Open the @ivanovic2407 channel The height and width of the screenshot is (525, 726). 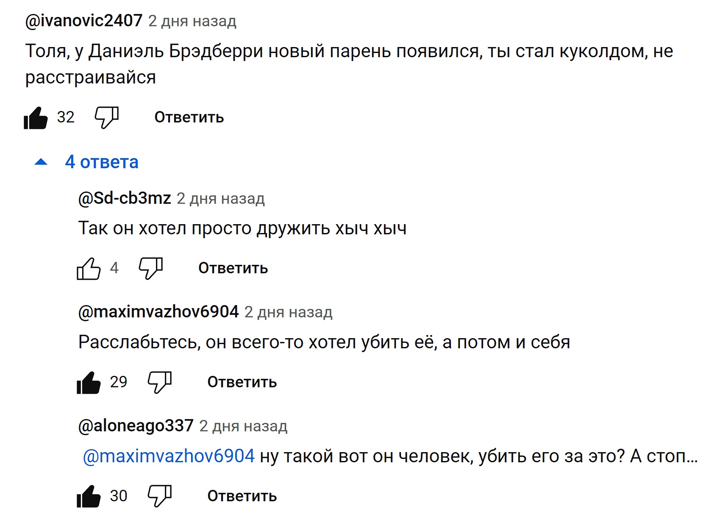pyautogui.click(x=84, y=21)
